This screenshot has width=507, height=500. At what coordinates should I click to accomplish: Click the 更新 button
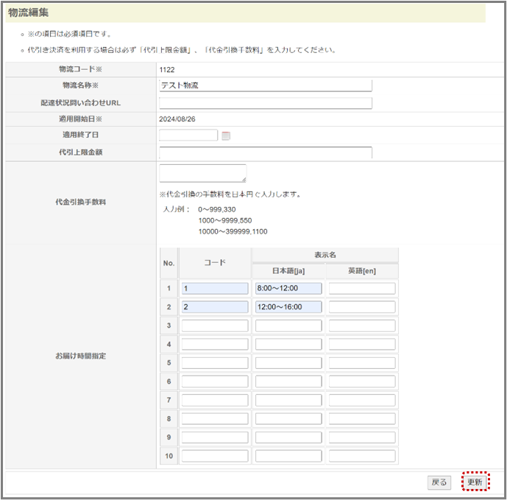[x=475, y=482]
